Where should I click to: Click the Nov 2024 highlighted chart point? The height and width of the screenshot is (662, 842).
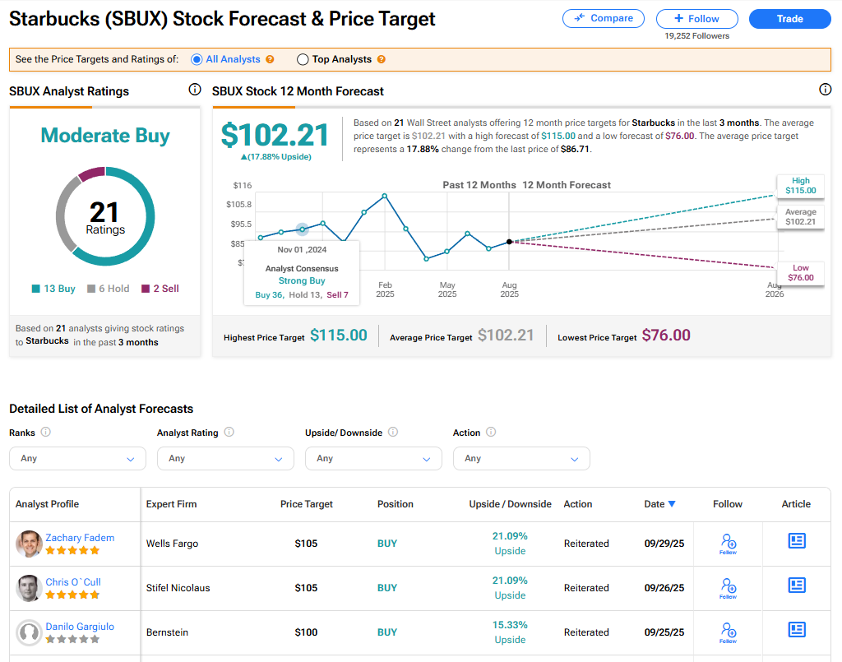(302, 229)
